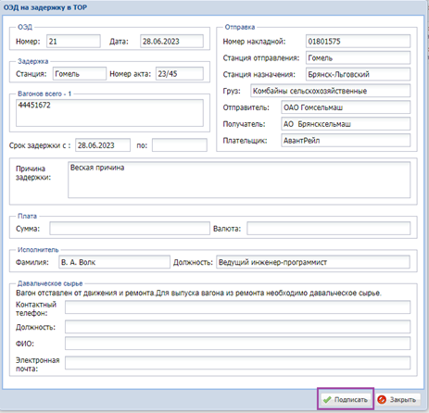Screen dimensions: 429x413
Task: Close the dialog with Закрыть button
Action: (x=398, y=399)
